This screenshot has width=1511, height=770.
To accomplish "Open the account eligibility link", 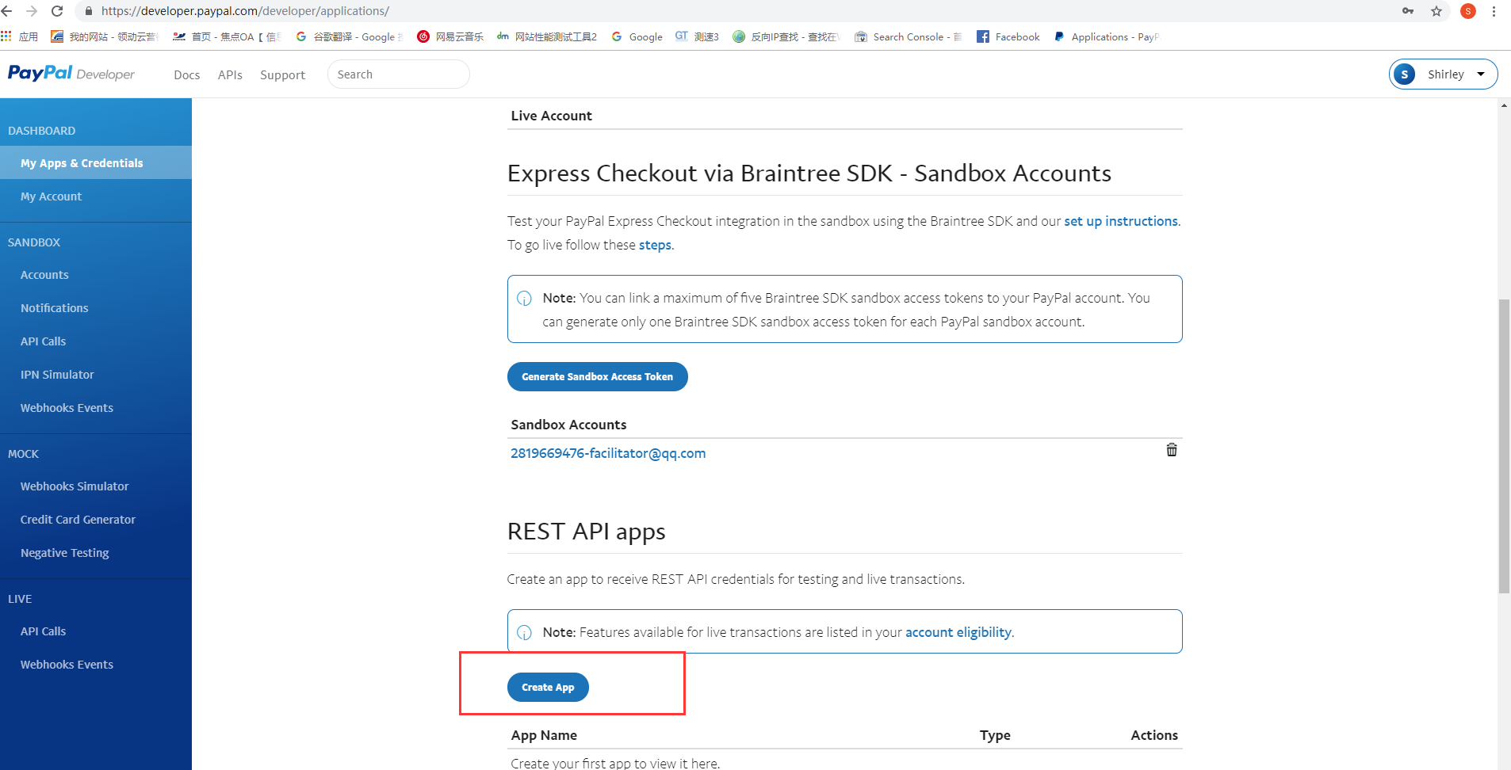I will (958, 632).
